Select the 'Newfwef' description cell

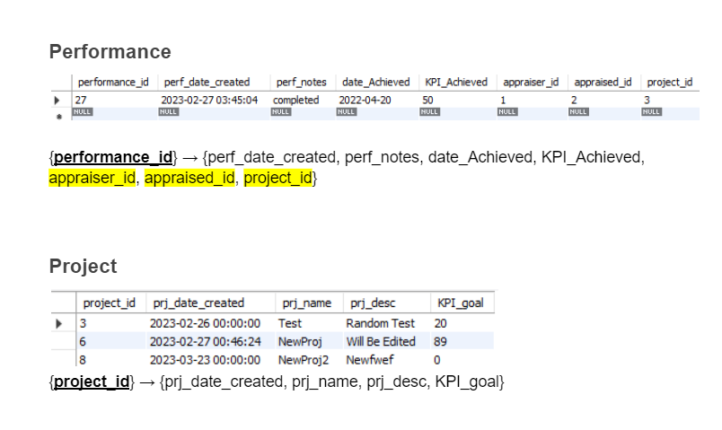[387, 360]
